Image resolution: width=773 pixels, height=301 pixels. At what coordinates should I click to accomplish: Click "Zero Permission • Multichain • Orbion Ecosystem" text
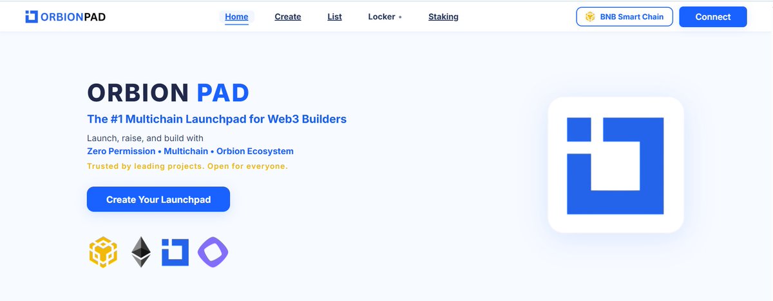(x=190, y=151)
